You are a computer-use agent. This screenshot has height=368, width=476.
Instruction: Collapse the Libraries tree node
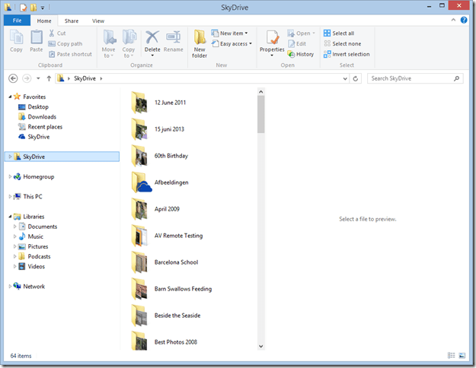[10, 217]
